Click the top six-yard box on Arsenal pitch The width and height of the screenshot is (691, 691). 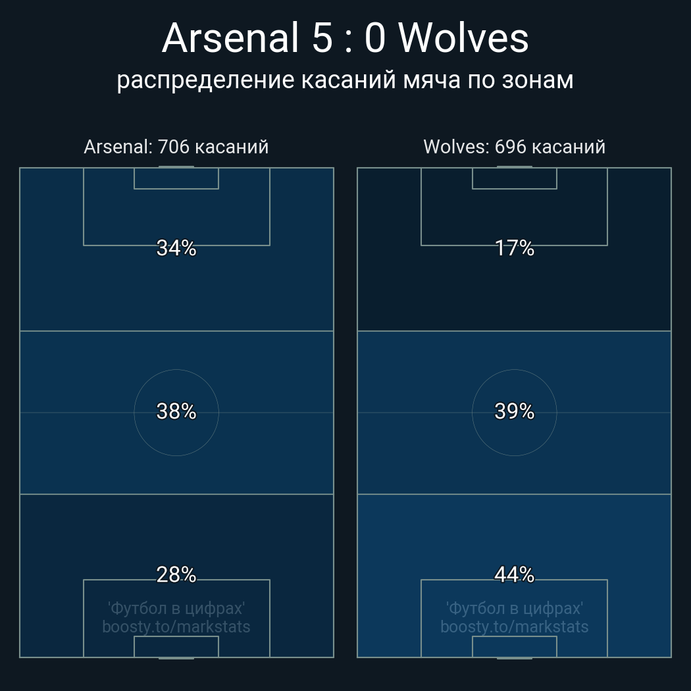click(176, 178)
